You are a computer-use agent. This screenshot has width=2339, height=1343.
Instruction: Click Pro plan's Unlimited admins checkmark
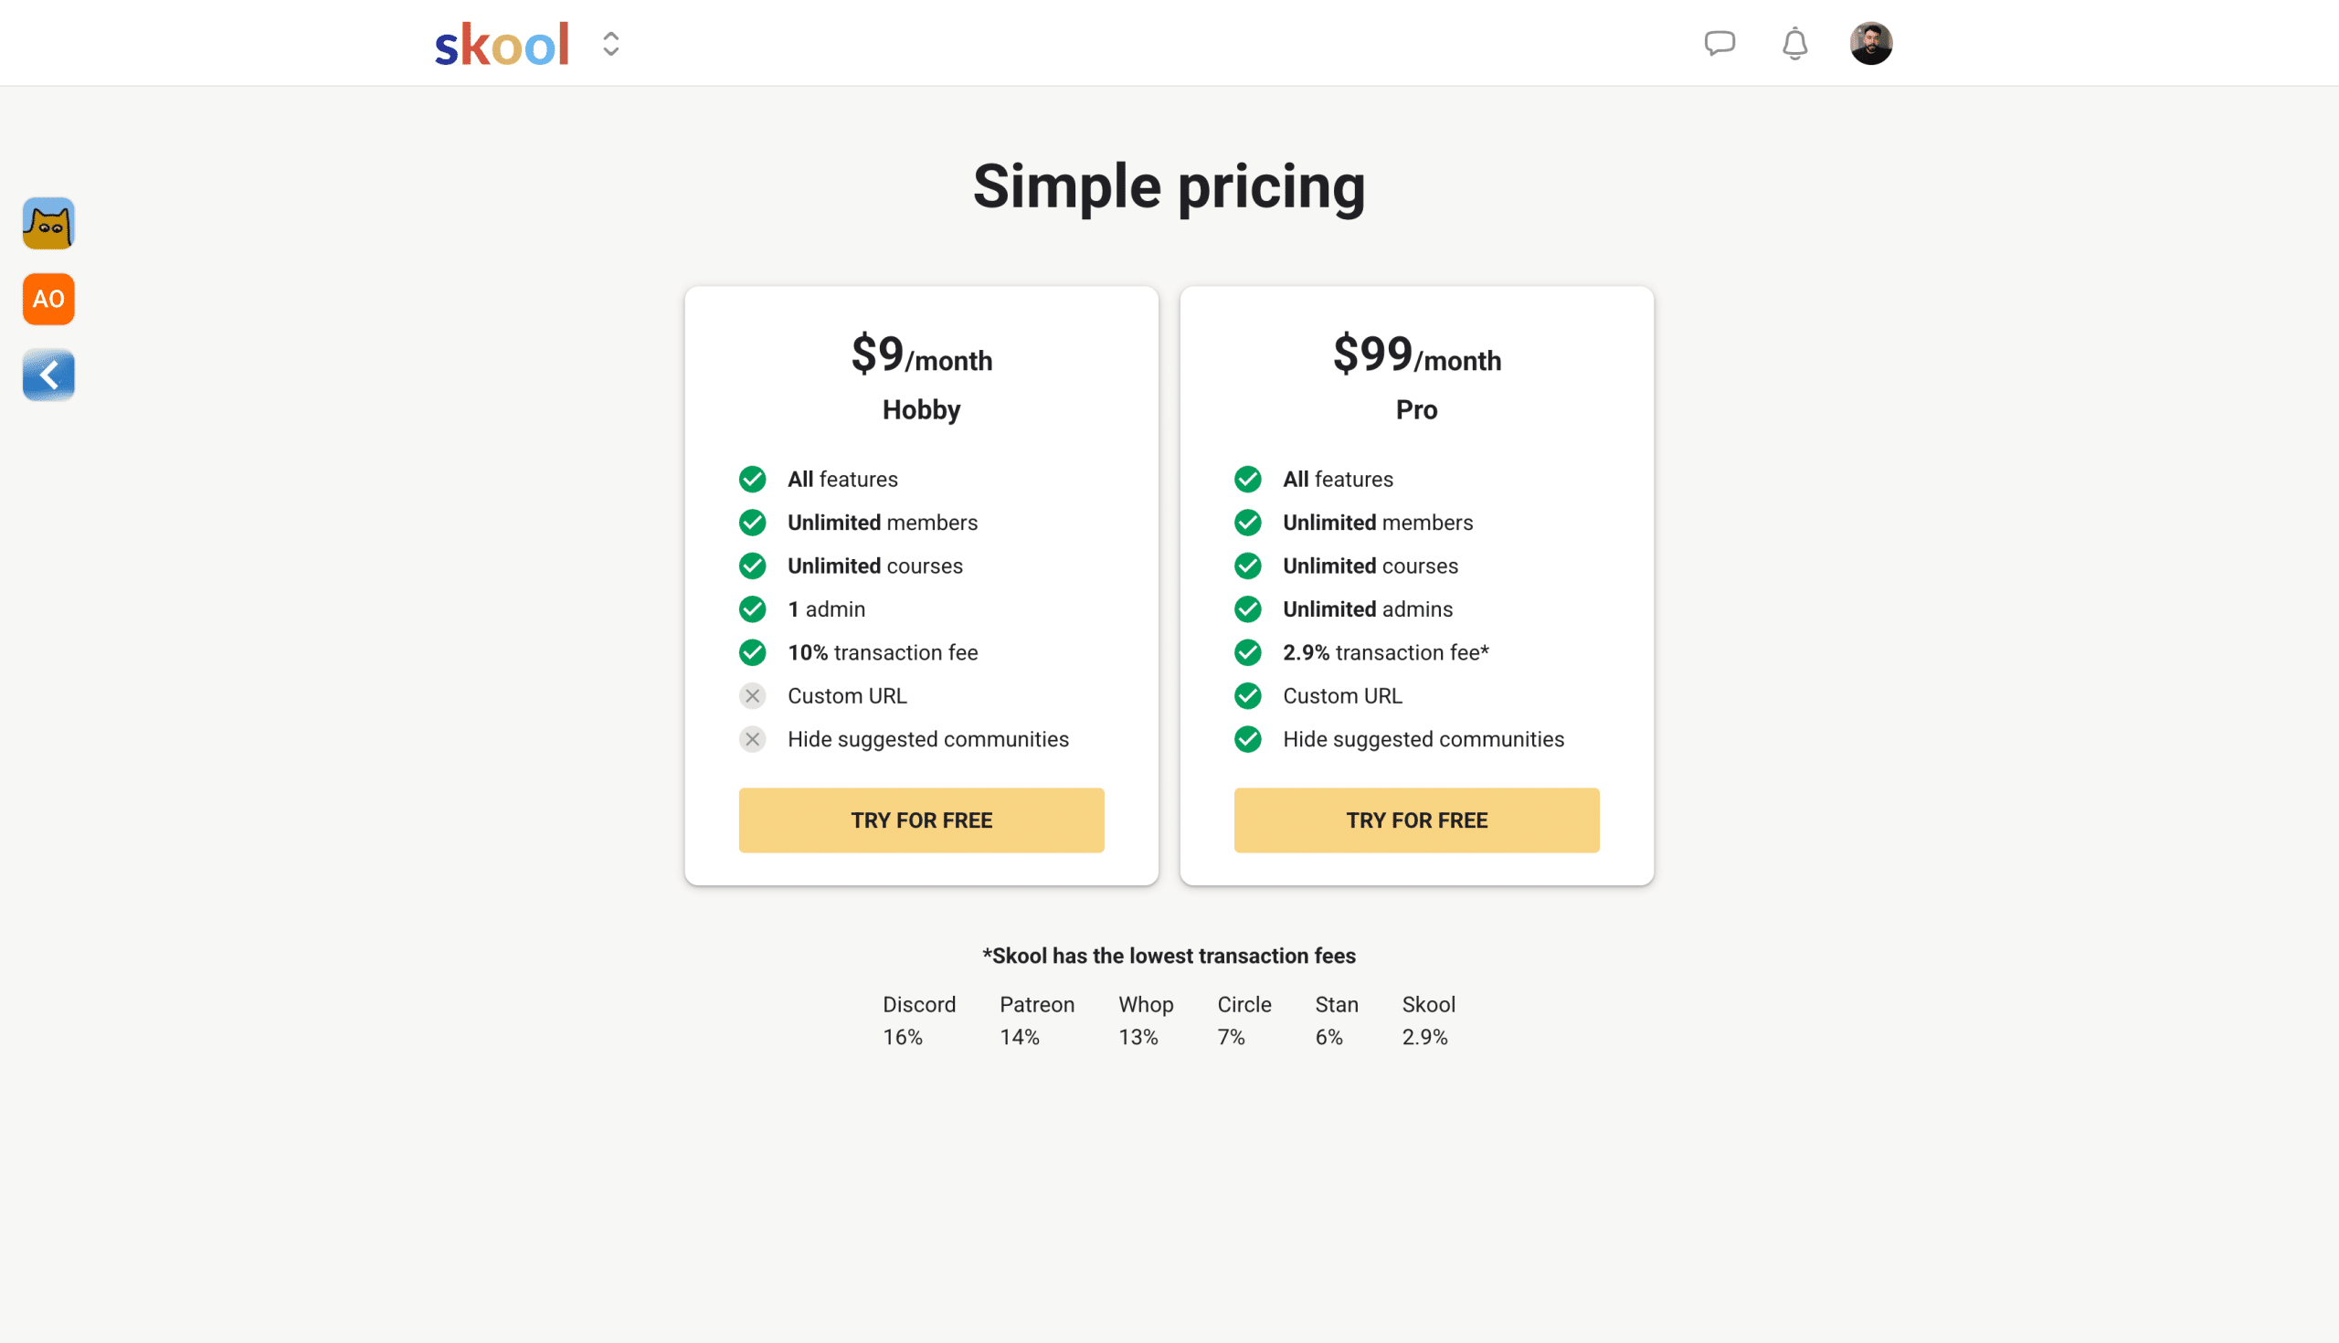click(1248, 609)
